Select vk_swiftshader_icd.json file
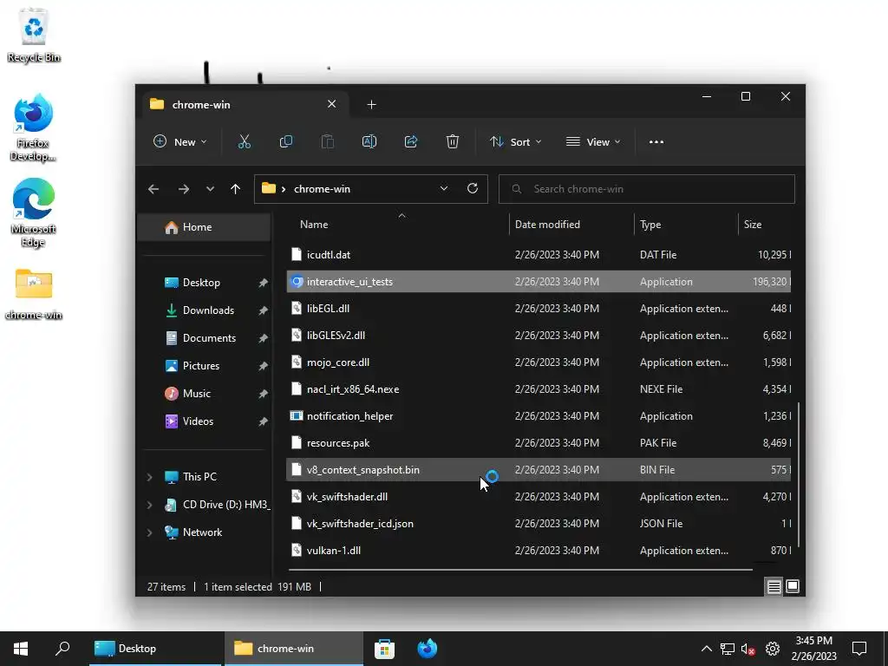Image resolution: width=888 pixels, height=666 pixels. click(538, 523)
